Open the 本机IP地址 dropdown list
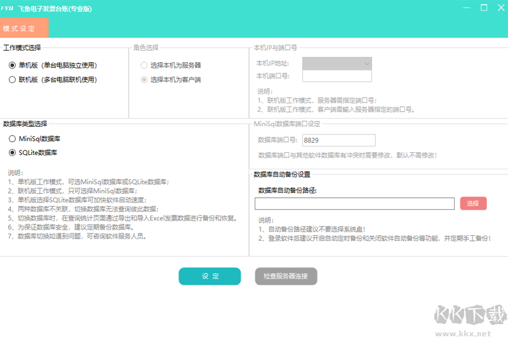 point(337,63)
